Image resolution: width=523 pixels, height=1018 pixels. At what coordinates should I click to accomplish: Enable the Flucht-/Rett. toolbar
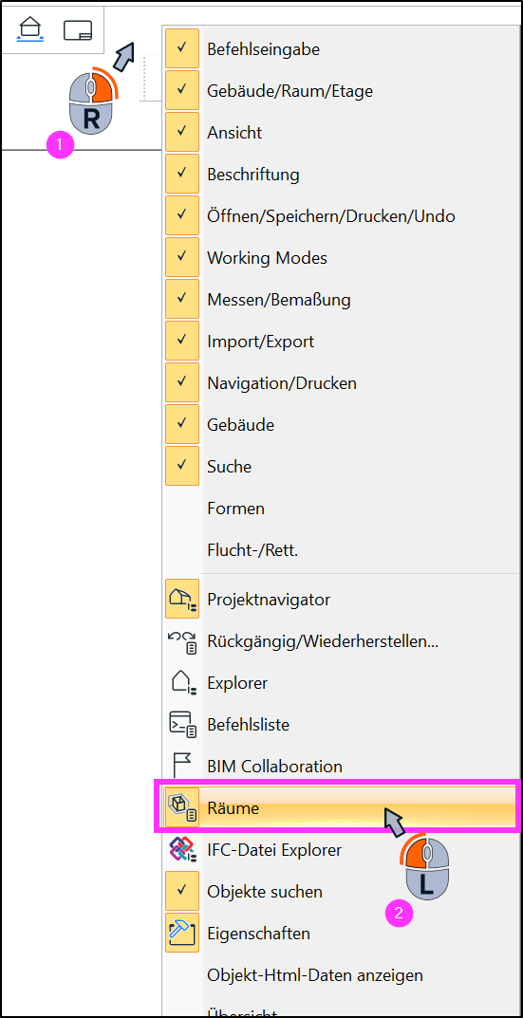[x=341, y=550]
